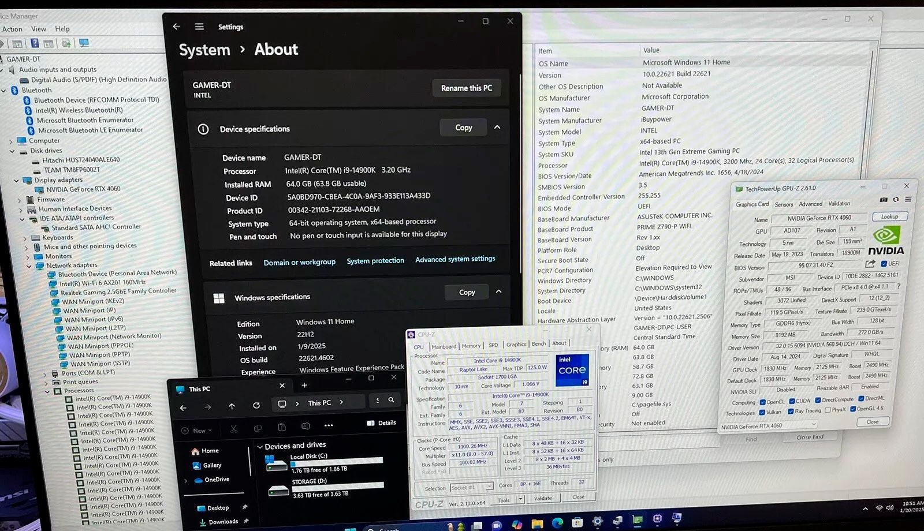Click the File Explorer back arrow
Screen dimensions: 924x531
pyautogui.click(x=183, y=407)
